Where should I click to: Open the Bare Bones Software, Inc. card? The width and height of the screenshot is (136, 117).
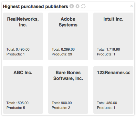(x=68, y=90)
